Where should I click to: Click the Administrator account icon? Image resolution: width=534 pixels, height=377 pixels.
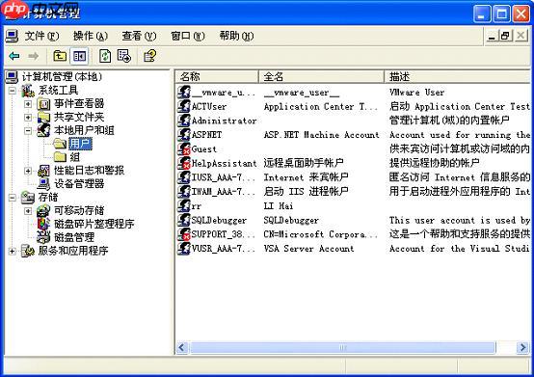[x=184, y=121]
